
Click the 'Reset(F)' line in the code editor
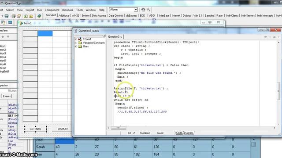121,92
